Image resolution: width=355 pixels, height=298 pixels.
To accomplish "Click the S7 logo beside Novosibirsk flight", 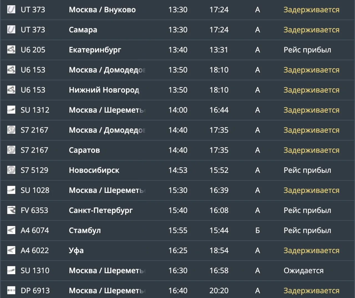I will [11, 170].
